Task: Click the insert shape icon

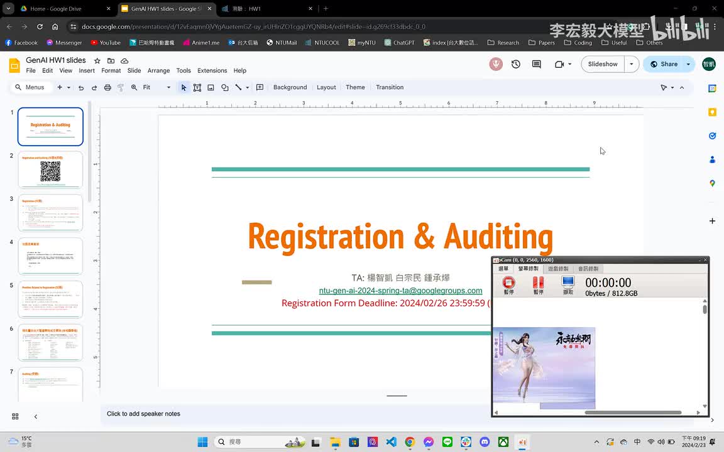Action: point(225,88)
